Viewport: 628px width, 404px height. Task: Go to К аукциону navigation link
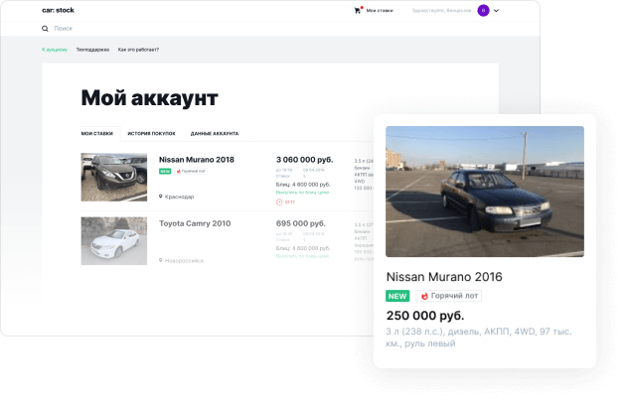pos(55,49)
